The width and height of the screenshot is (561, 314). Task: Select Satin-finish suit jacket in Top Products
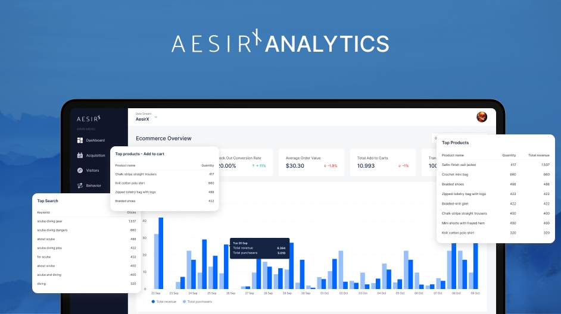click(x=495, y=165)
